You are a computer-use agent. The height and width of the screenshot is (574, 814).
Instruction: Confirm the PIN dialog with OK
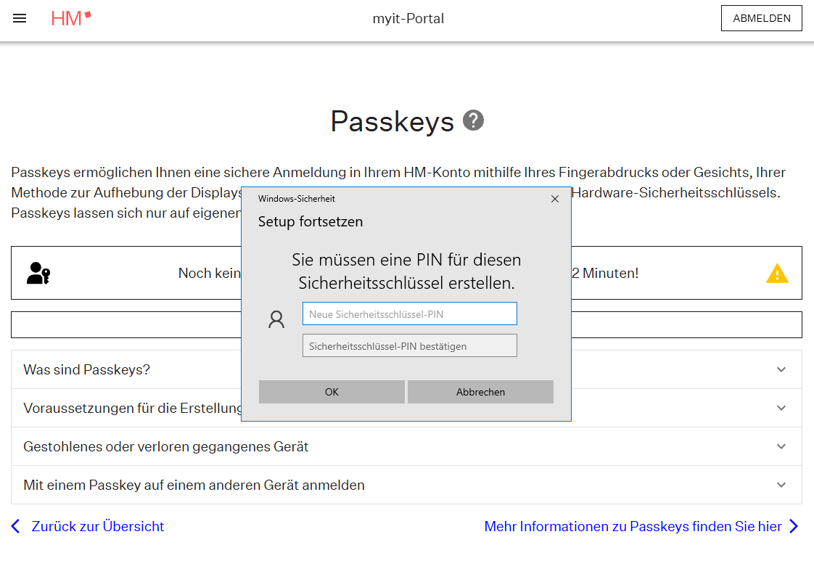(332, 392)
